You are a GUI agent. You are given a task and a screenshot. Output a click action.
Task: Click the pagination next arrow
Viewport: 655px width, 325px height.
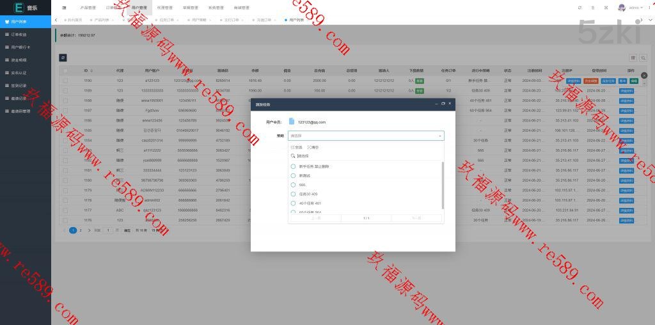click(x=89, y=230)
